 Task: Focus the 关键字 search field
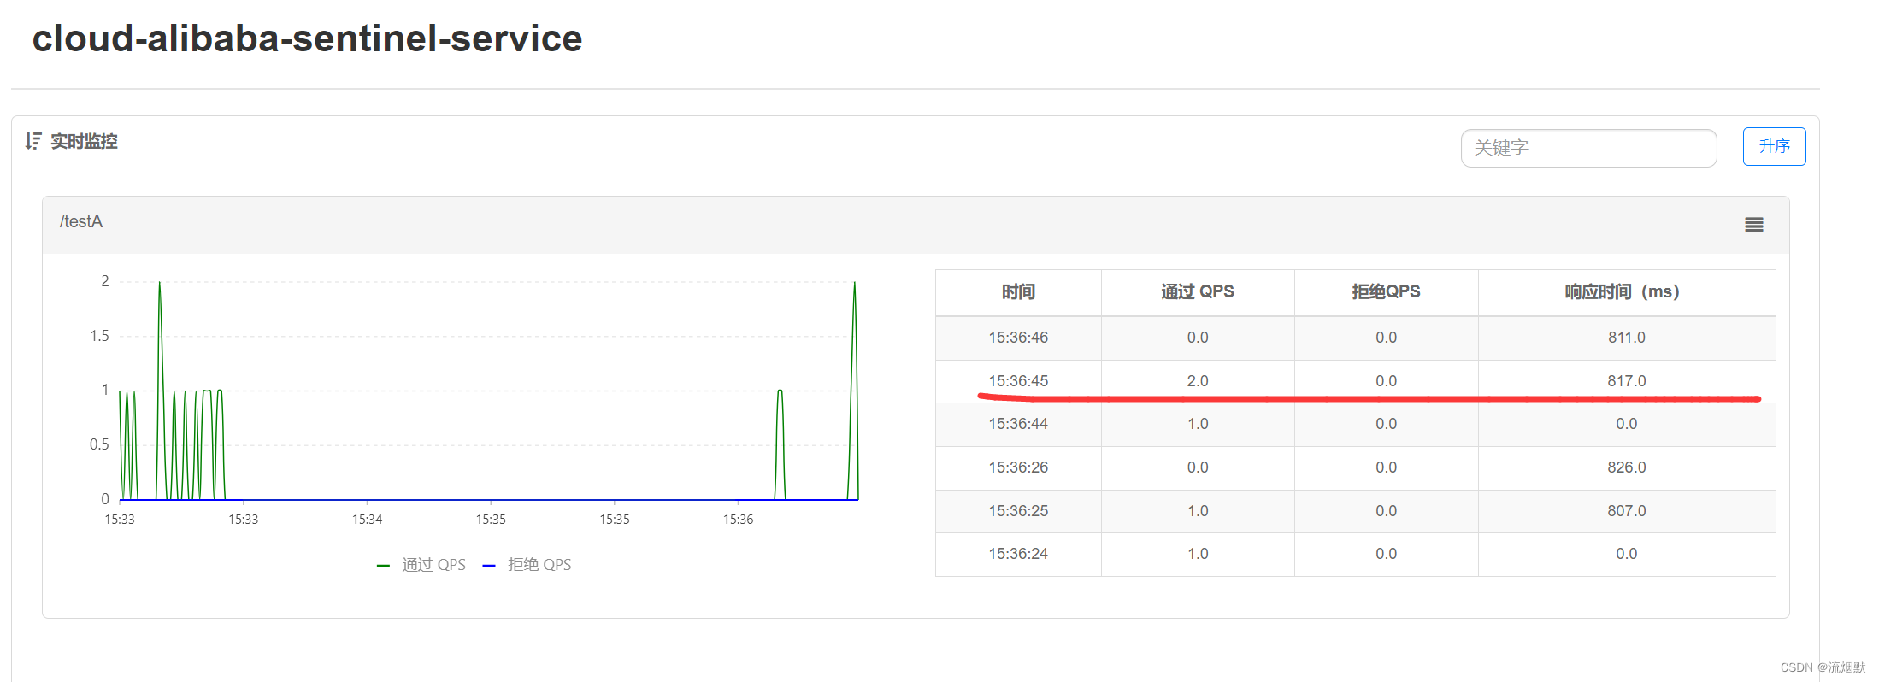click(1588, 148)
